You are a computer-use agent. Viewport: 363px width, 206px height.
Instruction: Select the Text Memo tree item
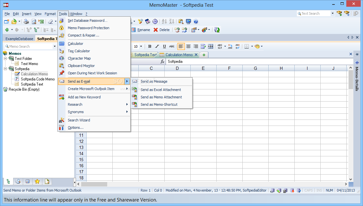tap(30, 63)
